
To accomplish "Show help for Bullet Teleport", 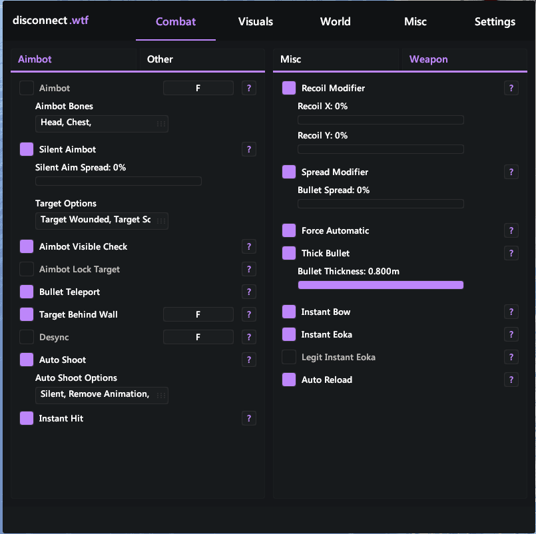I will point(249,292).
